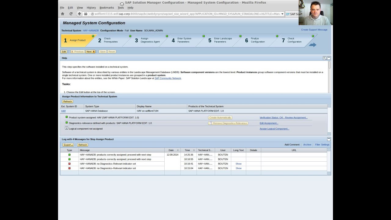Go to step 7 Check Configuration

(x=294, y=40)
